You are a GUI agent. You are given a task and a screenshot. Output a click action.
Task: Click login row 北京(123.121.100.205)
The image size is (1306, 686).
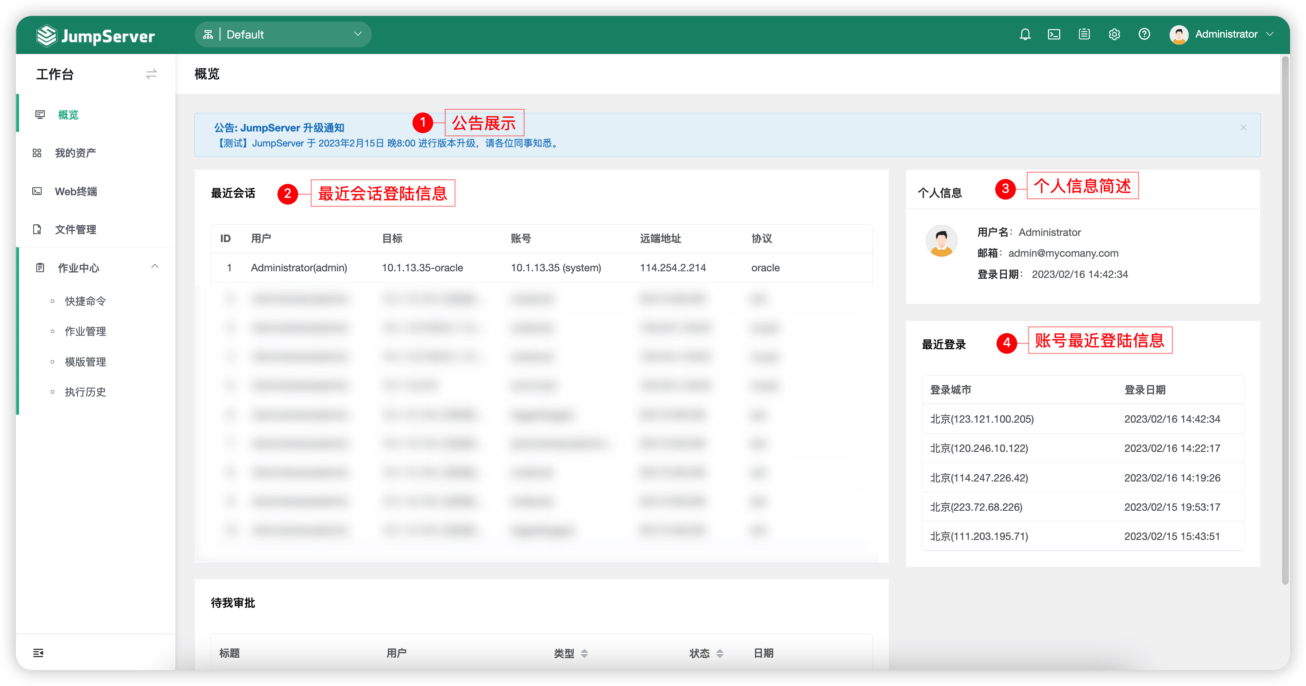(x=1082, y=419)
